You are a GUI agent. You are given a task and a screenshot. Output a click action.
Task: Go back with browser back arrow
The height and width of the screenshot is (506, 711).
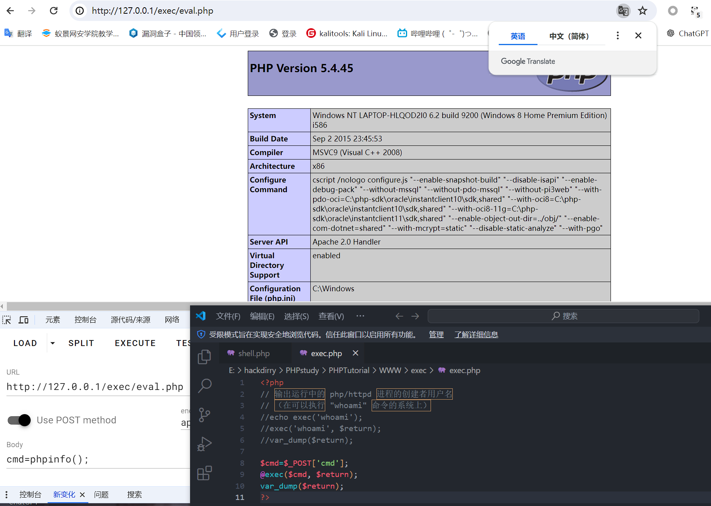[x=10, y=11]
